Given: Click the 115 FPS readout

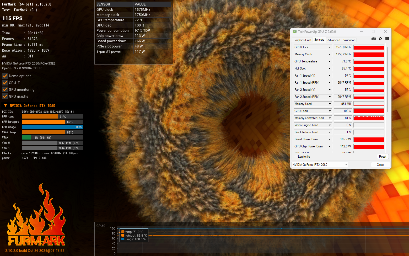Looking at the screenshot, I should click(x=12, y=18).
